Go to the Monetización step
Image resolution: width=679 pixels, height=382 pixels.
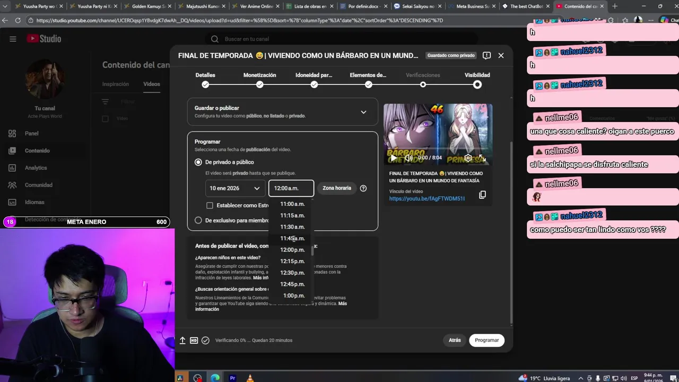(x=259, y=80)
